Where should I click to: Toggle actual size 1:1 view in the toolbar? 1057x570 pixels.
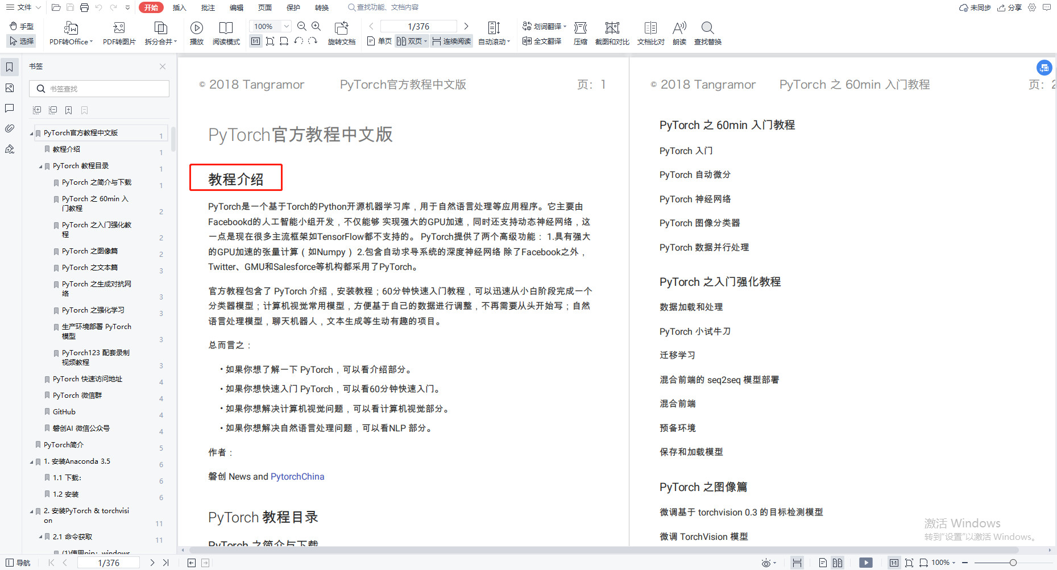click(256, 41)
